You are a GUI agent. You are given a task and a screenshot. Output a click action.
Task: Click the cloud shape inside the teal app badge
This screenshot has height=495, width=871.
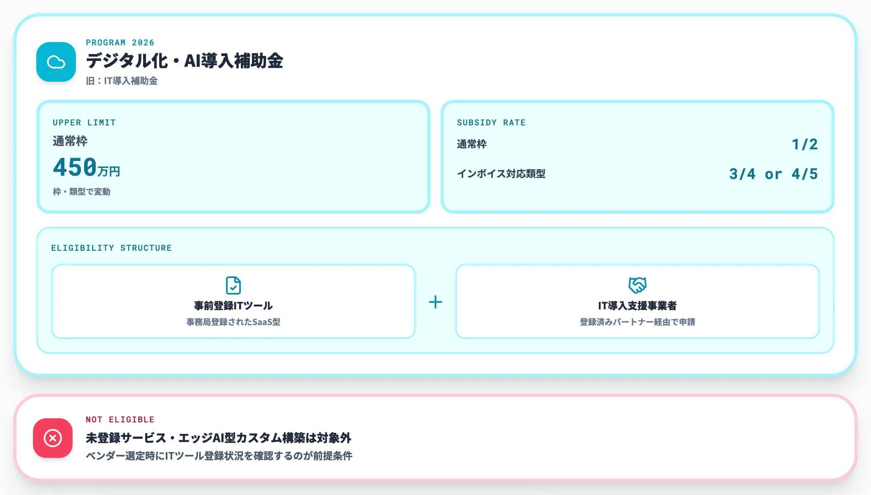(56, 62)
